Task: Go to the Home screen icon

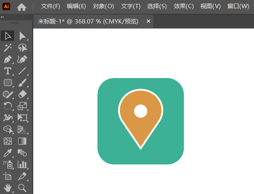Action: coord(21,7)
